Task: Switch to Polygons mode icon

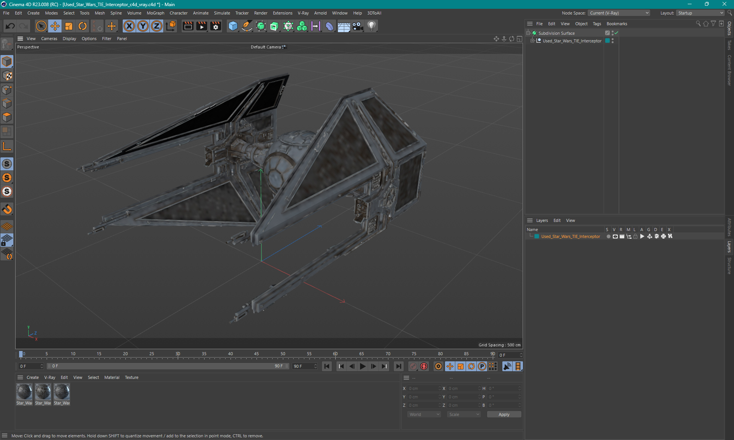Action: pos(7,117)
